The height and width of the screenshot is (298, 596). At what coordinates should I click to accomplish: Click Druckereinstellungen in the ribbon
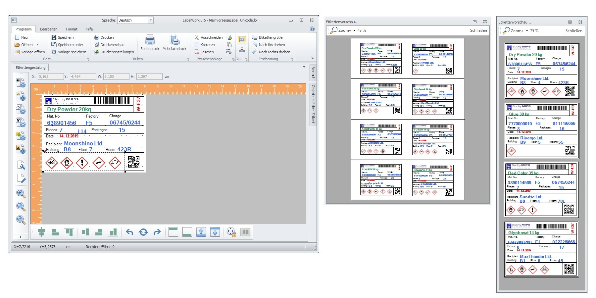click(114, 52)
